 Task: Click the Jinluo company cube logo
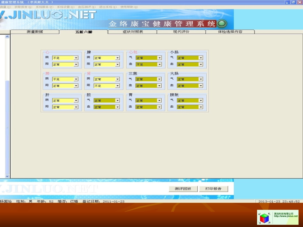coord(264,218)
